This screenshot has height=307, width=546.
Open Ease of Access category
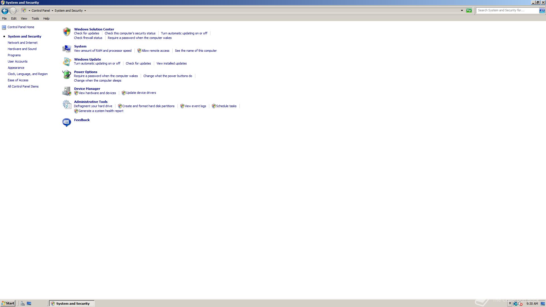coord(18,80)
